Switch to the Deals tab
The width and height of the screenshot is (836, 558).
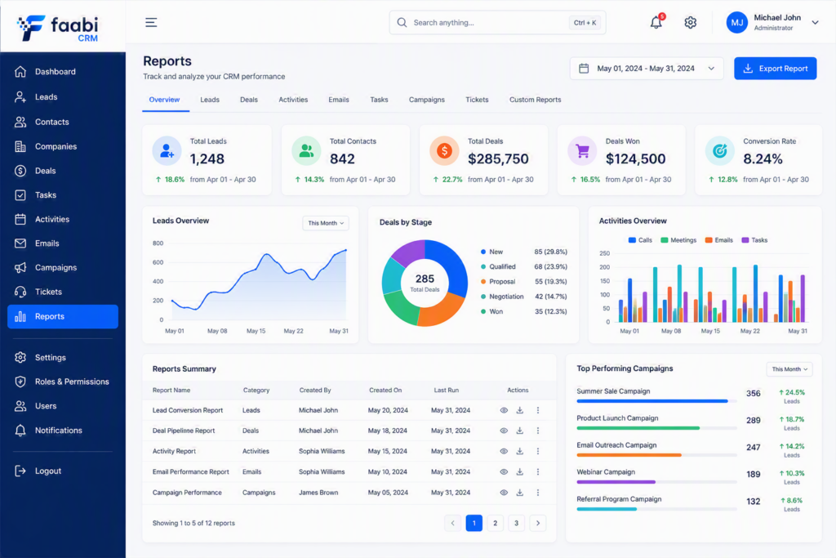(249, 100)
